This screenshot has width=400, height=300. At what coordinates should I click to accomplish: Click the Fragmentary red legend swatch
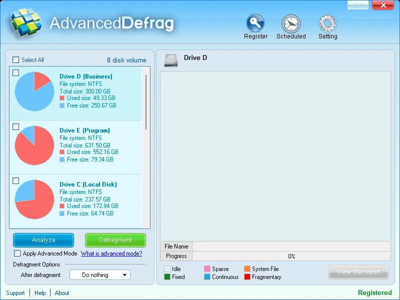click(247, 277)
